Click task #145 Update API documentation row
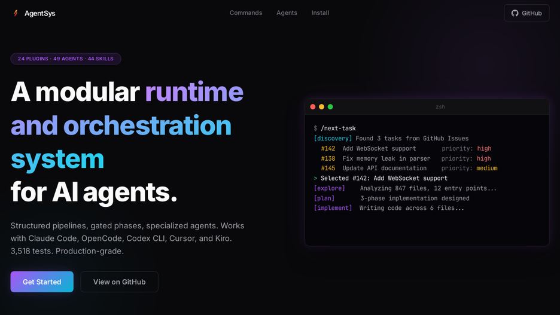Image resolution: width=560 pixels, height=315 pixels. (409, 169)
